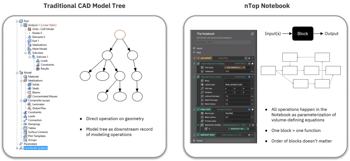Click the Concentrated Masses icon
Screen dimensions: 350x161
pyautogui.click(x=29, y=97)
